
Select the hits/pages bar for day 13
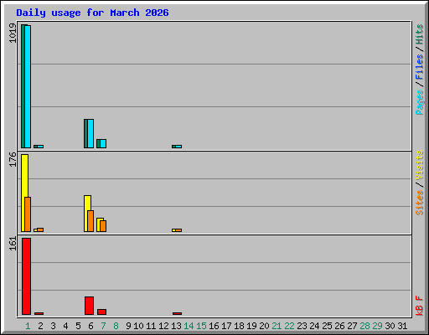click(177, 147)
